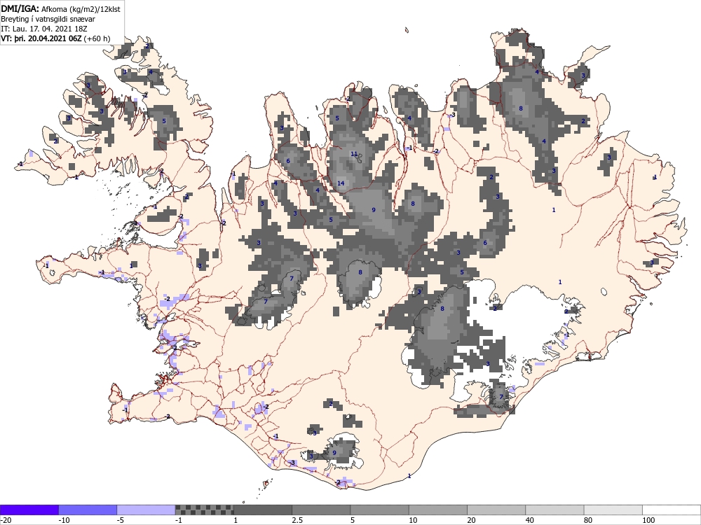The height and width of the screenshot is (525, 701).
Task: Click the title text 'DMI/IGA: Afkoma (kg/m2)/12klst'
Action: pos(60,8)
